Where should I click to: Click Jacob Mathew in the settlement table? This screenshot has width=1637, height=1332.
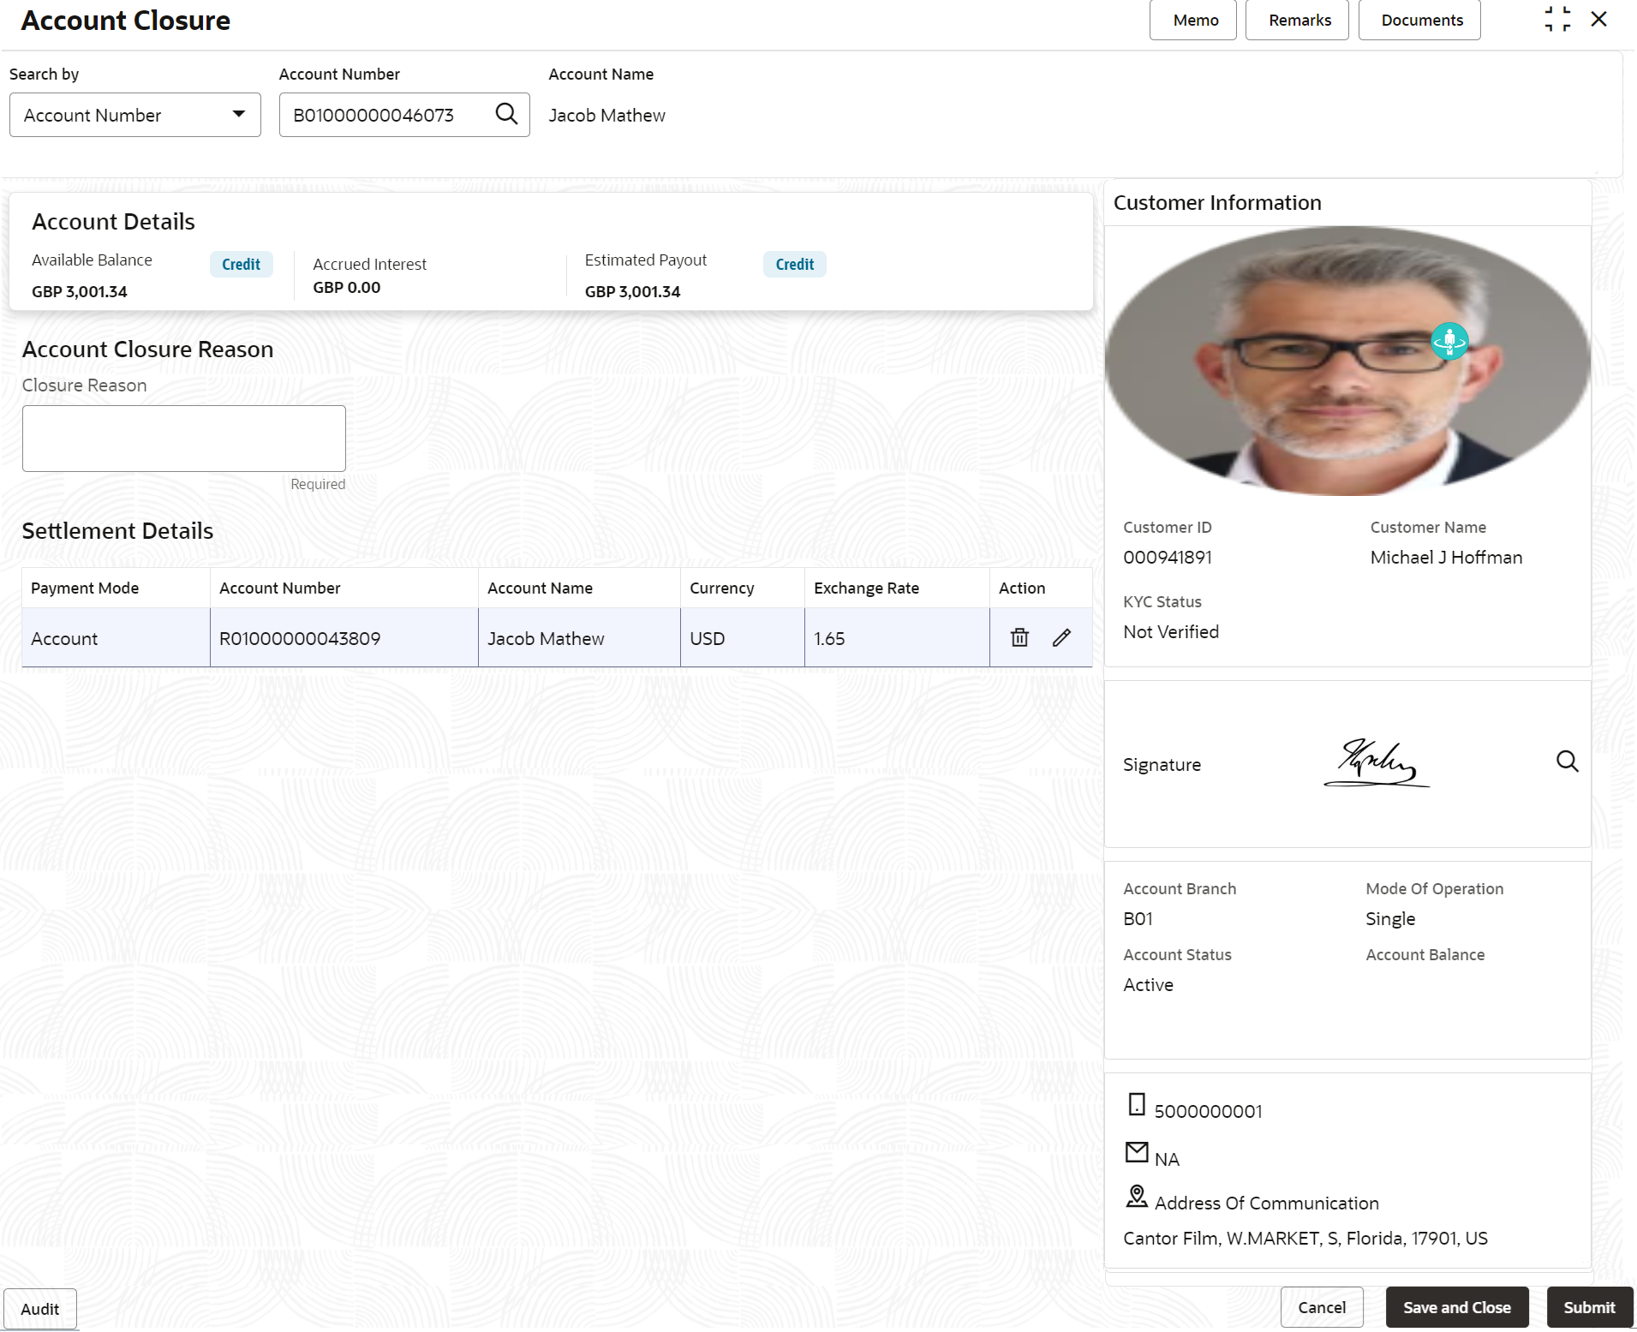(546, 638)
